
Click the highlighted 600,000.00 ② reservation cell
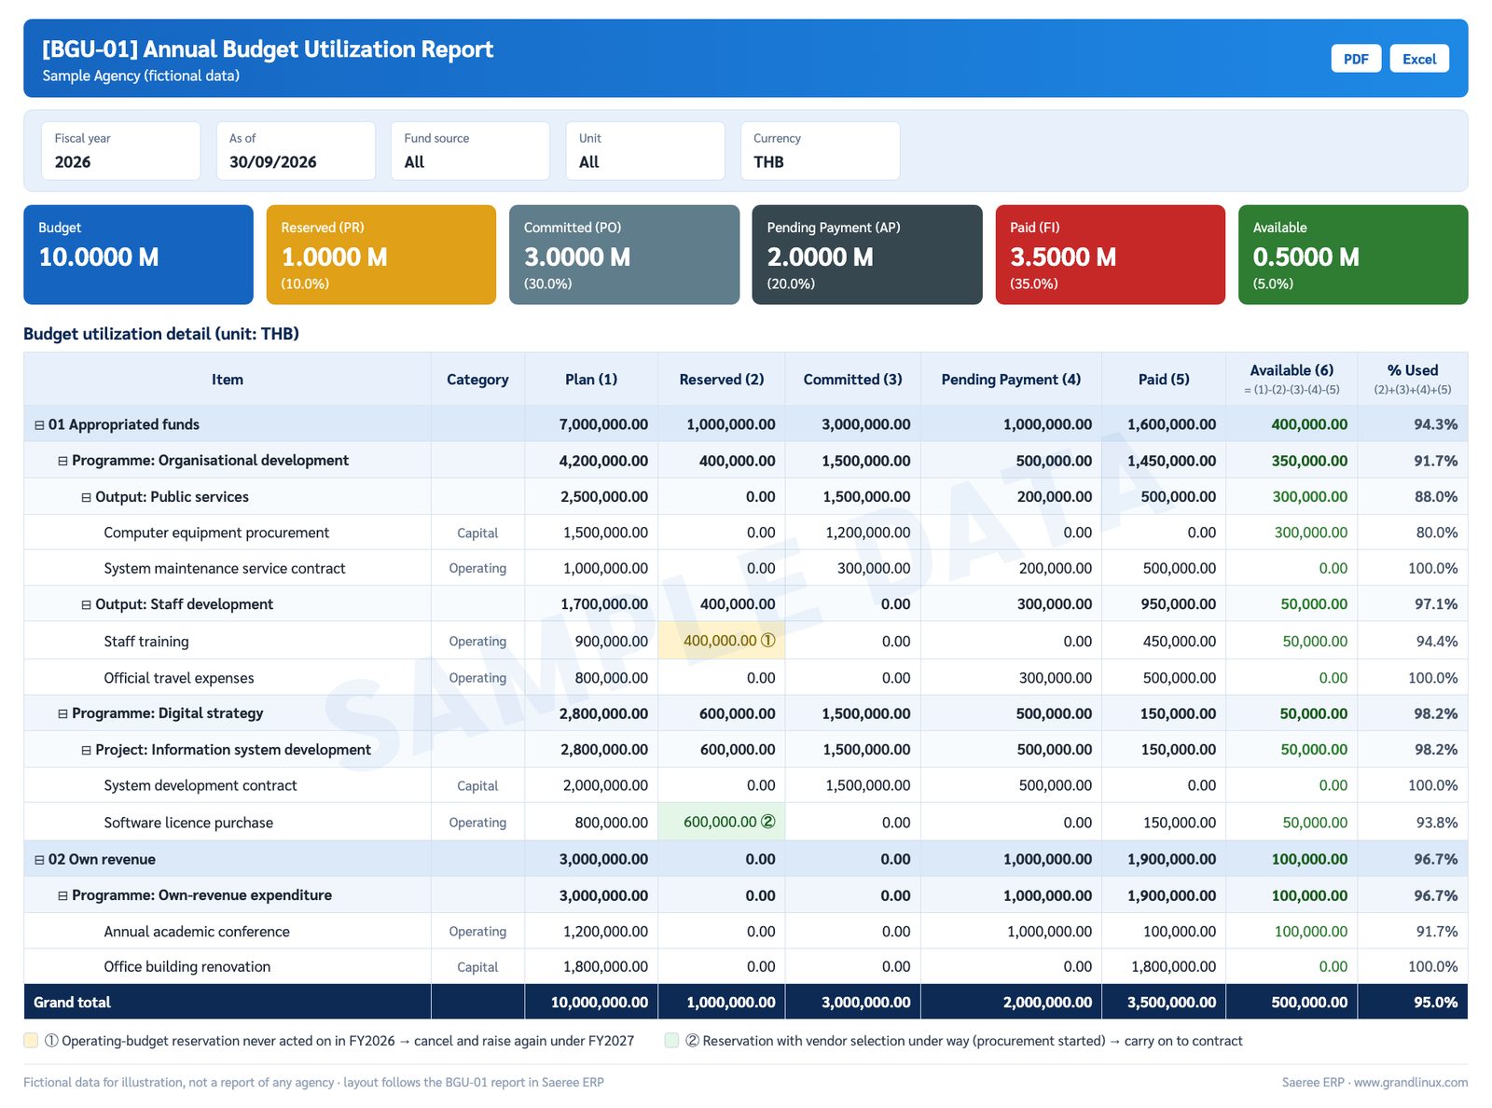pos(722,822)
